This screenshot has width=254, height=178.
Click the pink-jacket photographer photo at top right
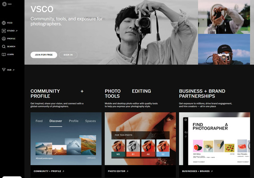click(224, 17)
